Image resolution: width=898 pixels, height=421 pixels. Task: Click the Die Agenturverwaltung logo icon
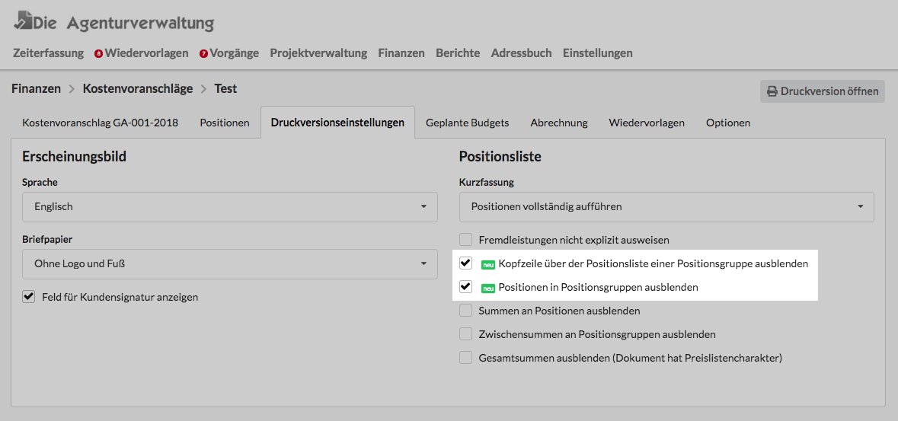click(x=23, y=21)
